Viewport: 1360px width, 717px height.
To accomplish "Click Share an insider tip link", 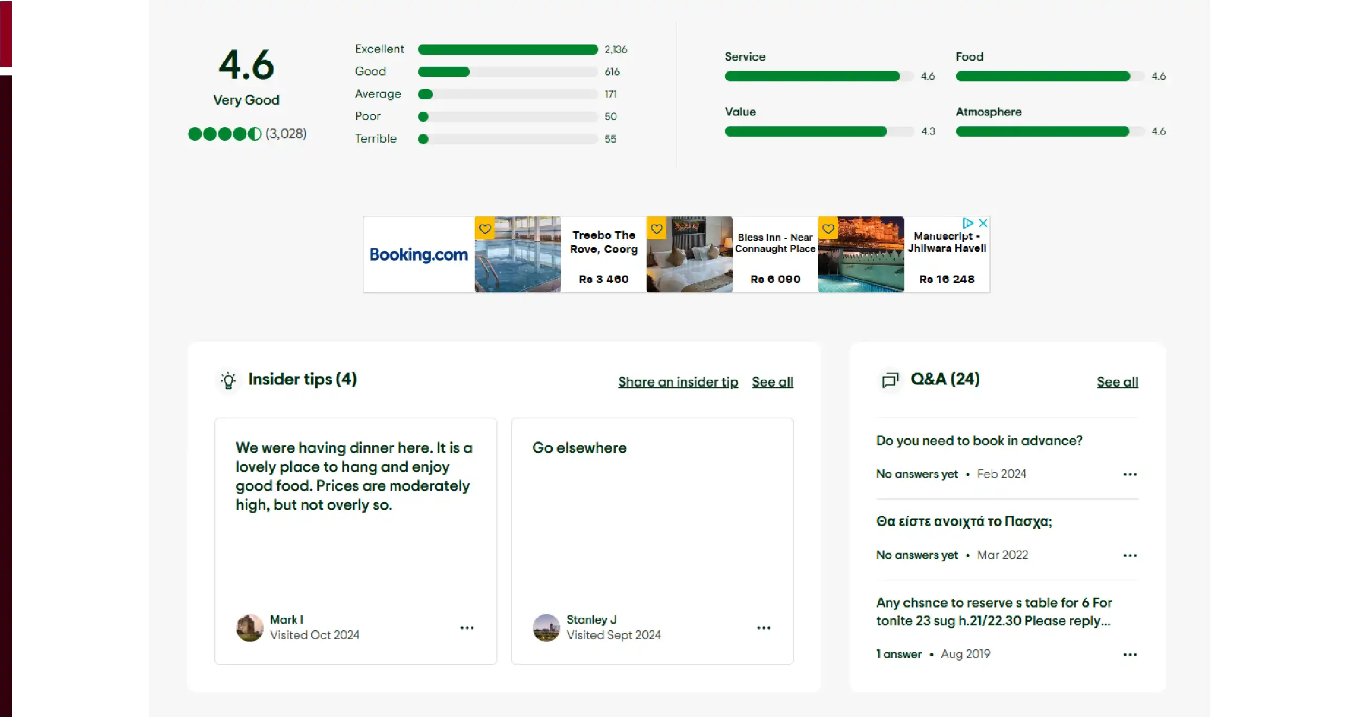I will (678, 382).
